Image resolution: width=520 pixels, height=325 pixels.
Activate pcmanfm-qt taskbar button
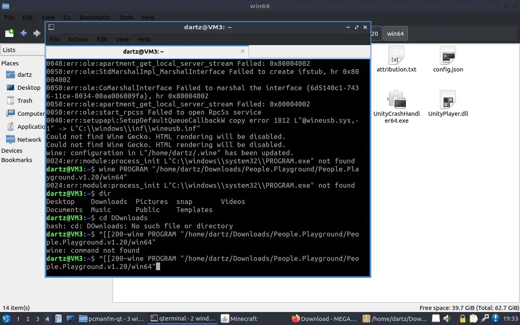point(111,319)
